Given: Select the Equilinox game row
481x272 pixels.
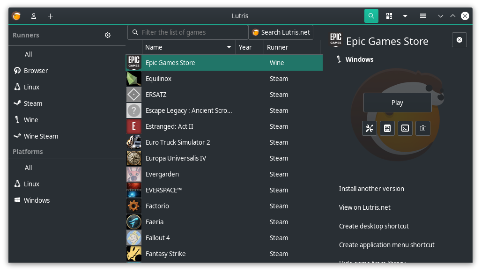Looking at the screenshot, I should (224, 79).
